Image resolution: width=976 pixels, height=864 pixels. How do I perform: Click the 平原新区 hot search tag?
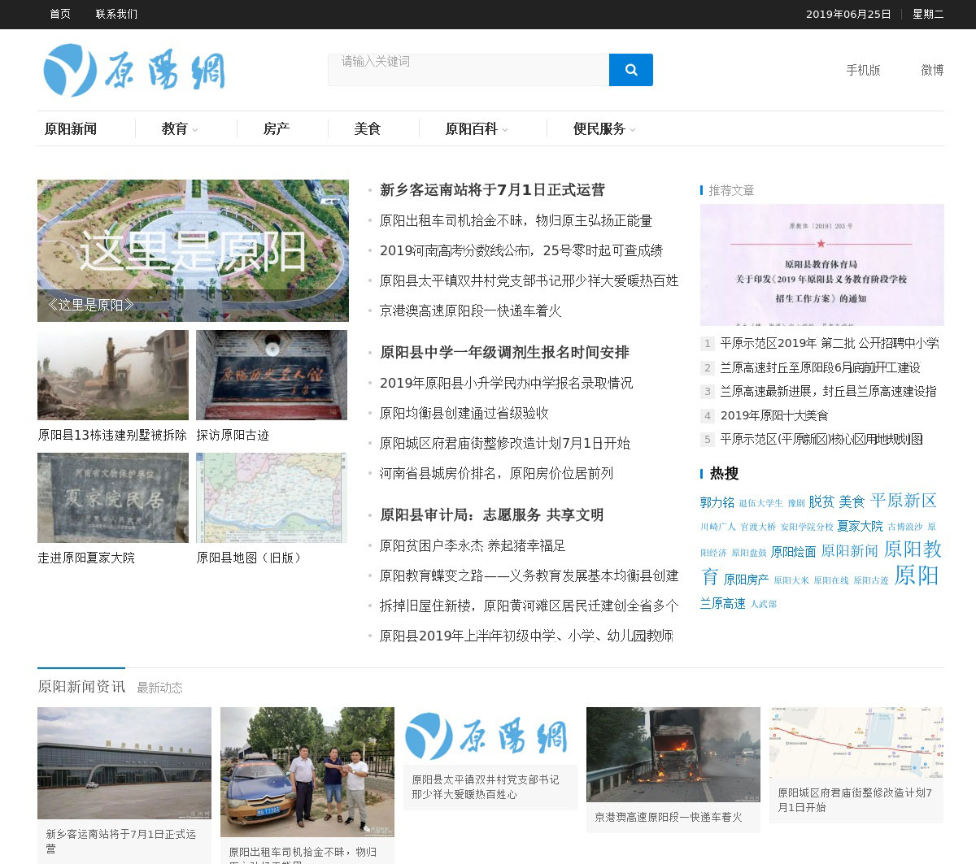point(903,501)
